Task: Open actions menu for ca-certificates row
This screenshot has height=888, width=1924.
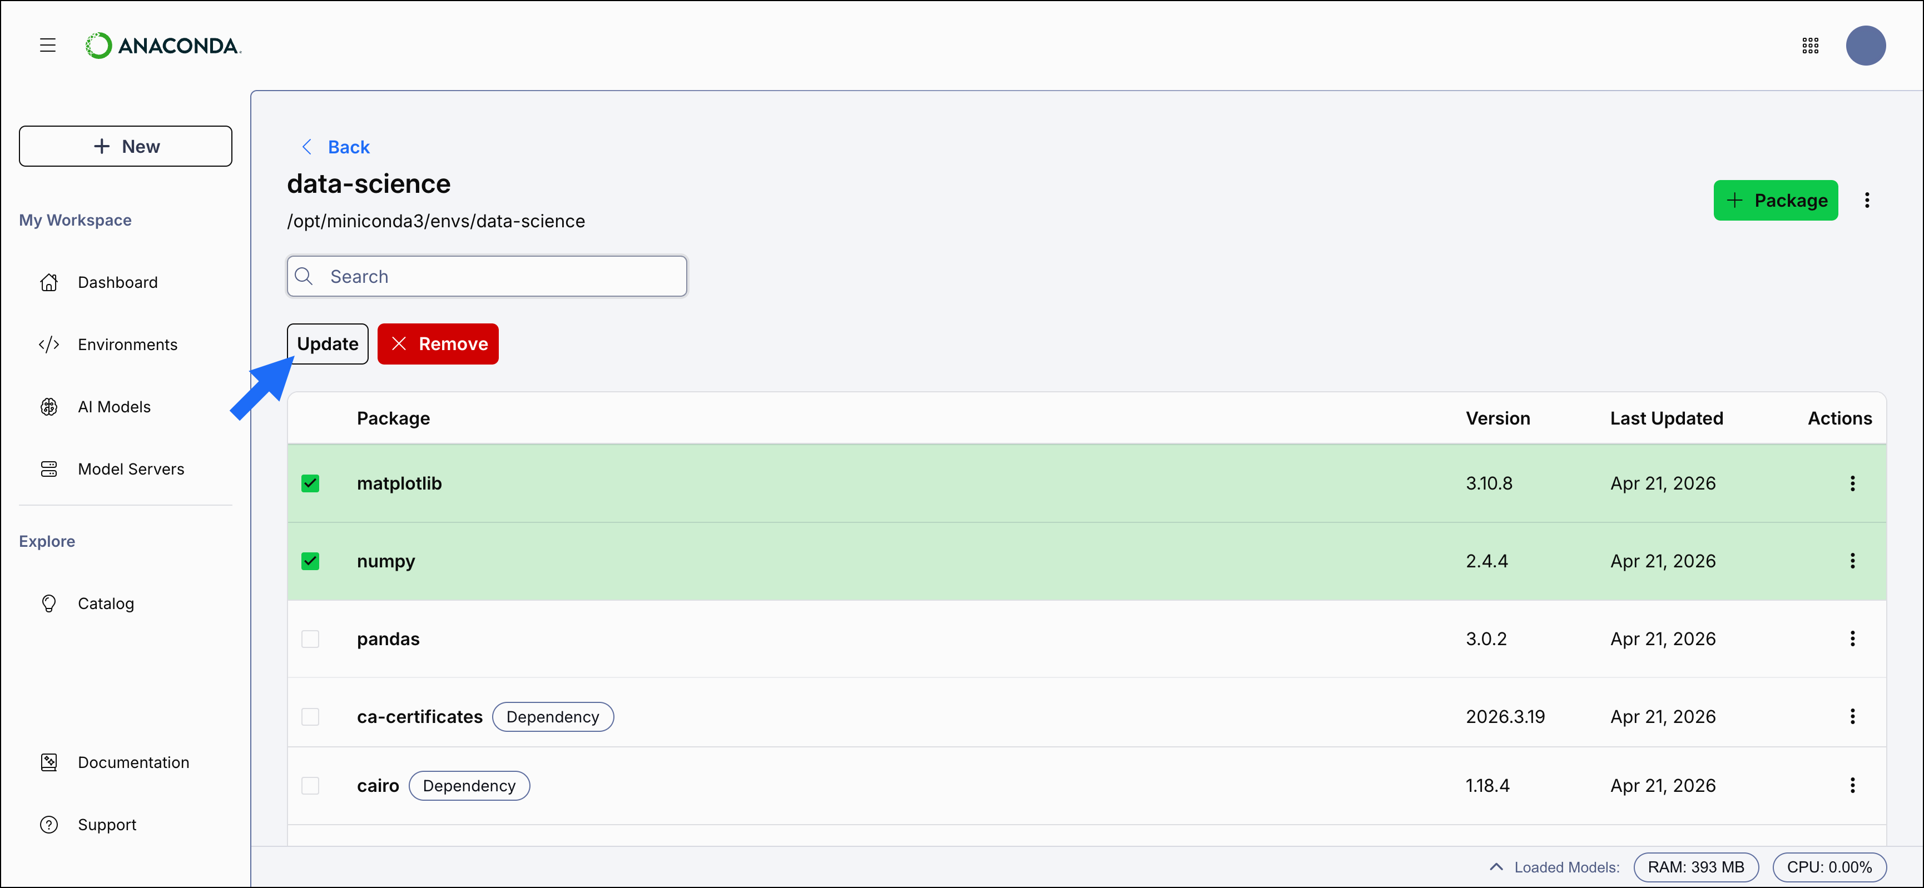Action: [1852, 716]
